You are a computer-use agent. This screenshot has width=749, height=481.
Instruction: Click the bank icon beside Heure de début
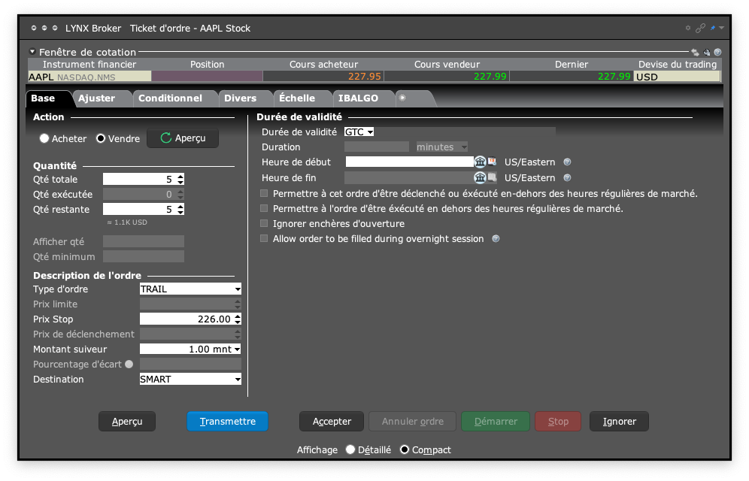[x=480, y=162]
